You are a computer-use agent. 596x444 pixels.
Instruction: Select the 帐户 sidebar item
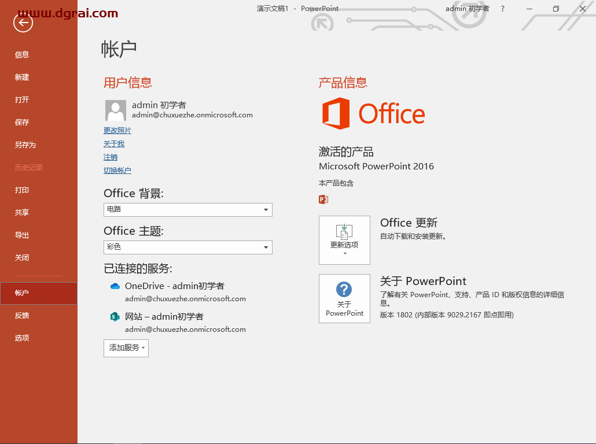click(39, 293)
